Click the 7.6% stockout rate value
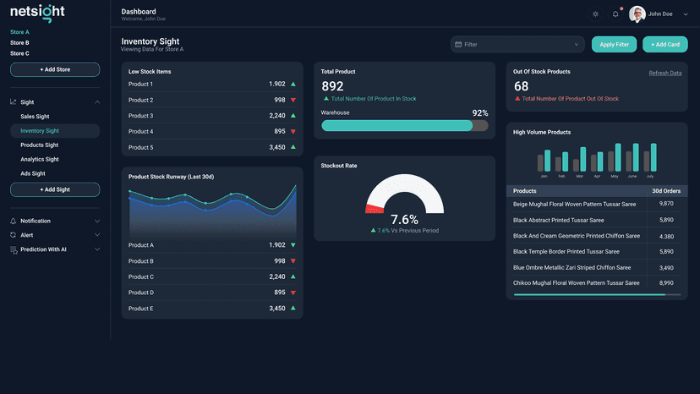 404,219
